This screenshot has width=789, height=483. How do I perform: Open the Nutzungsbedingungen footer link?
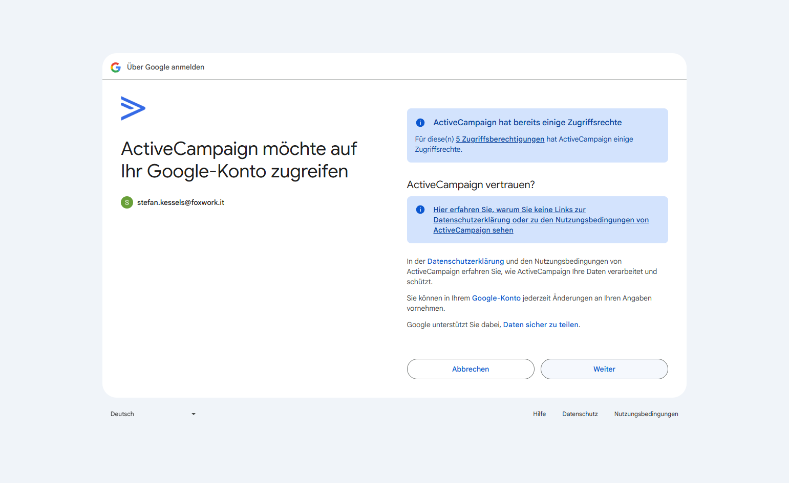(x=646, y=414)
